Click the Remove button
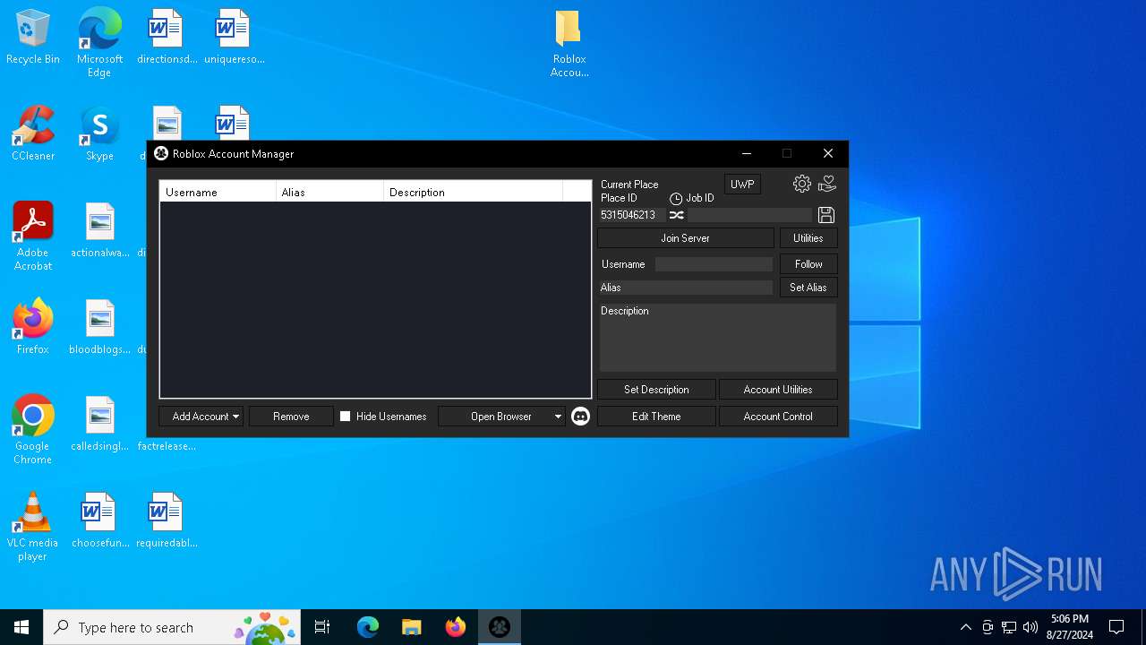 point(291,417)
